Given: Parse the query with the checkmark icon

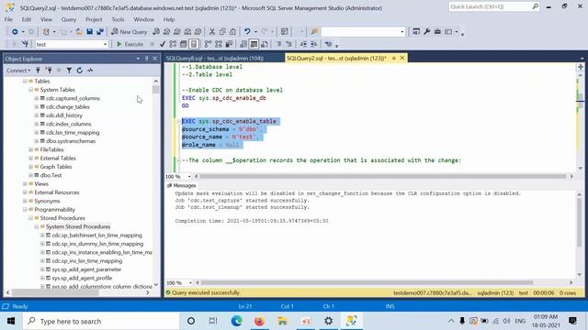Looking at the screenshot, I should click(163, 44).
